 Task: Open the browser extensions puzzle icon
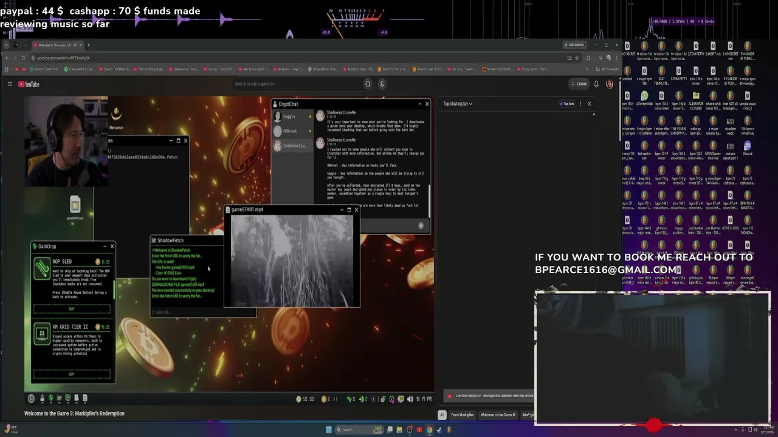(588, 58)
